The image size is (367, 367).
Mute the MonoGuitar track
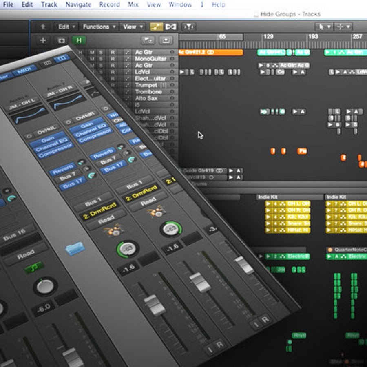92,59
